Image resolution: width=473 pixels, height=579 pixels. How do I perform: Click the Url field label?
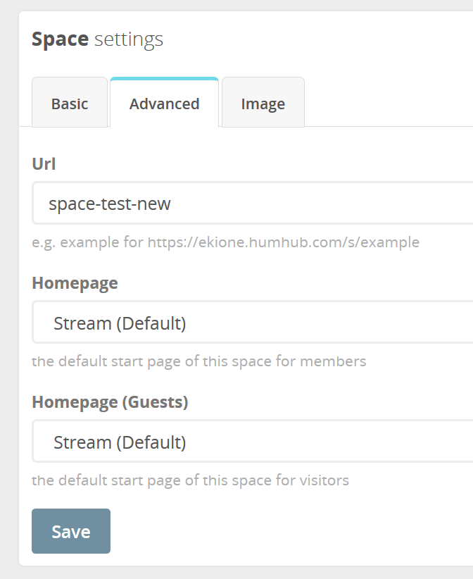click(x=44, y=163)
